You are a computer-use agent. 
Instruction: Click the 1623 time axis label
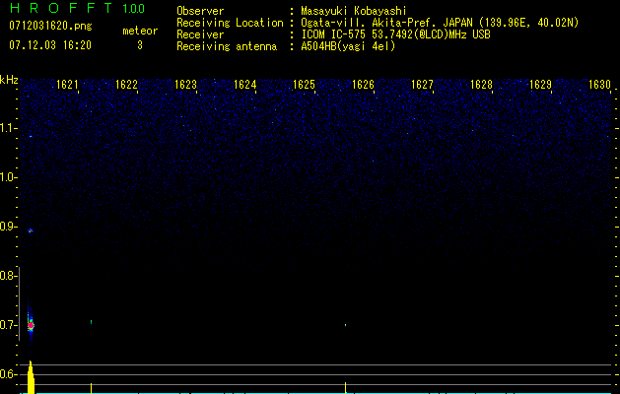[185, 85]
